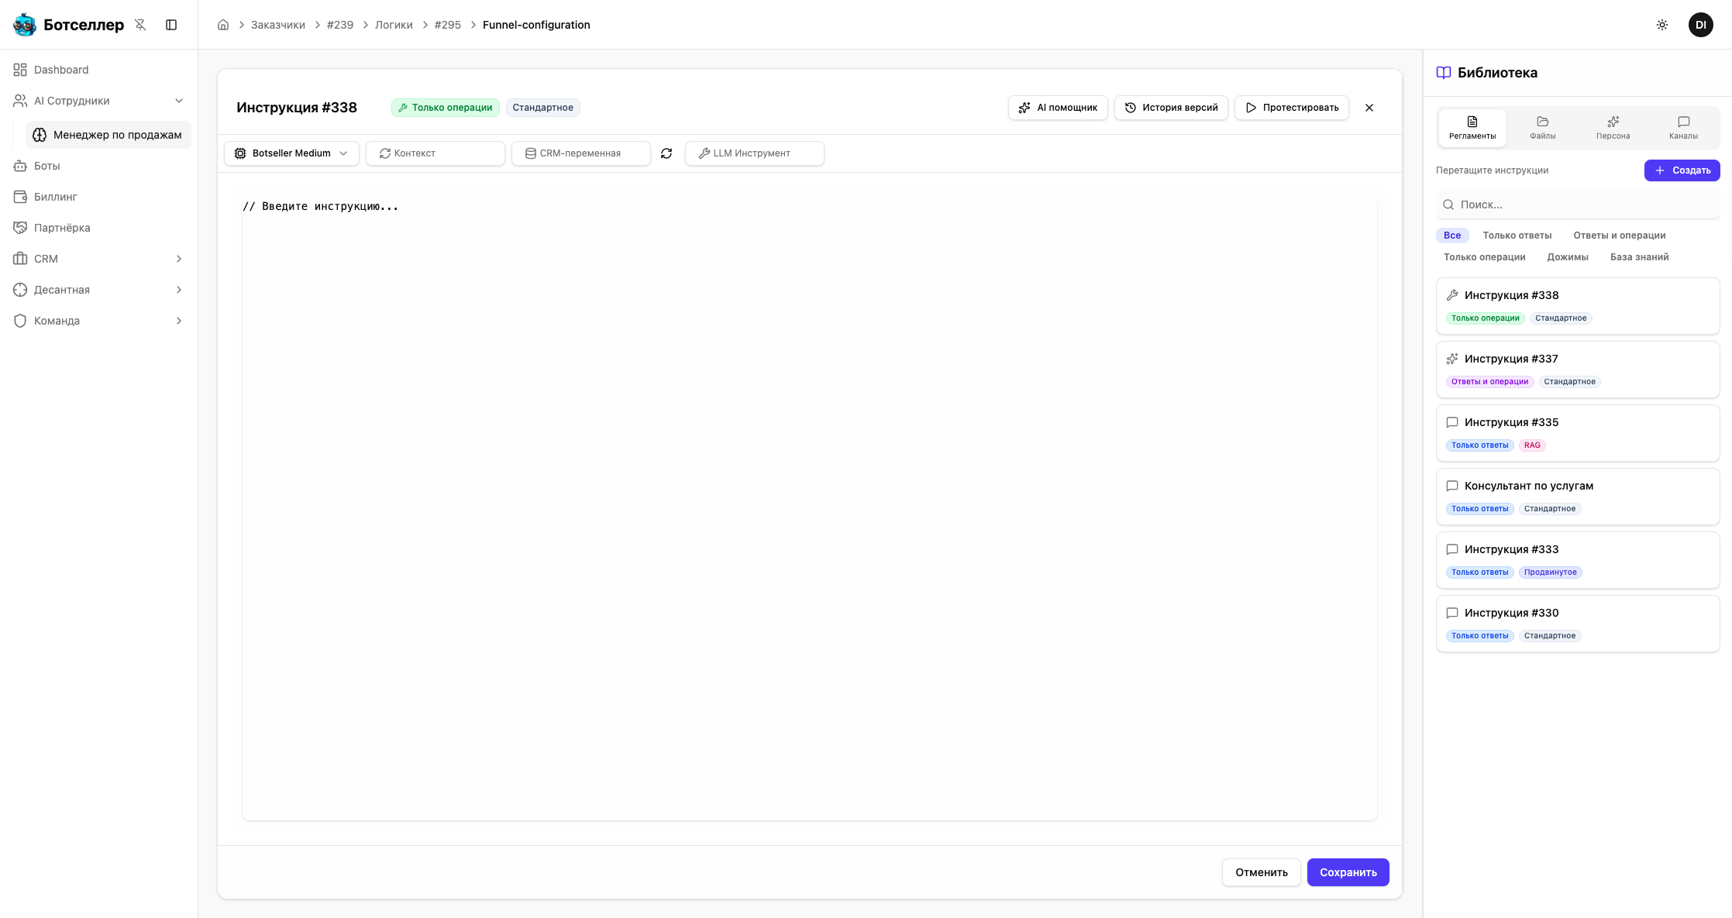This screenshot has height=918, width=1732.
Task: Open Биллинг in the sidebar
Action: tap(56, 197)
